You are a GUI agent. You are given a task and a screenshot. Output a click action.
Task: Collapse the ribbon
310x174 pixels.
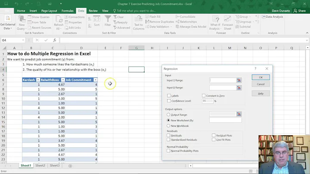307,33
